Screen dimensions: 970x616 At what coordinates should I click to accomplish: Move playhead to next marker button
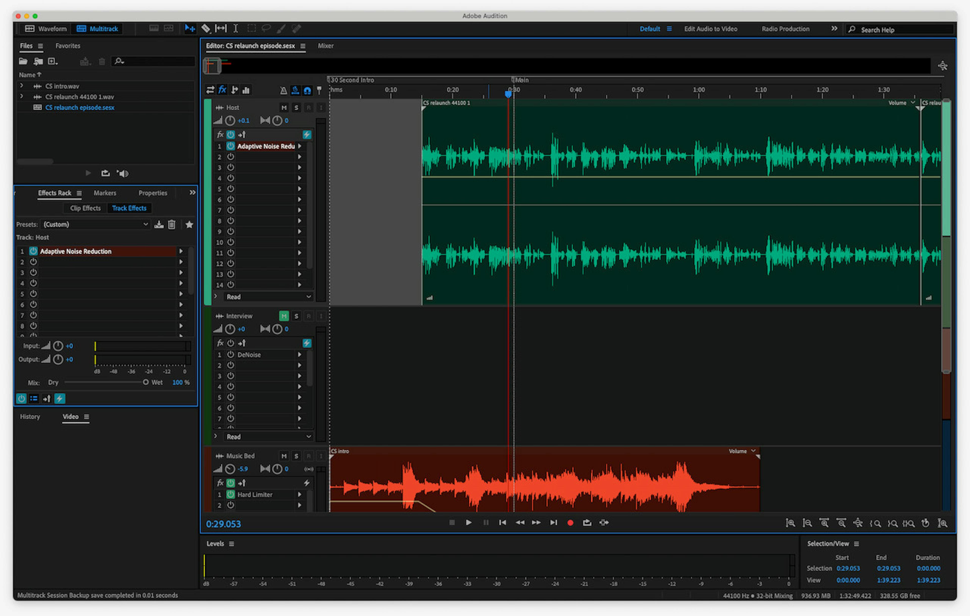pyautogui.click(x=554, y=523)
